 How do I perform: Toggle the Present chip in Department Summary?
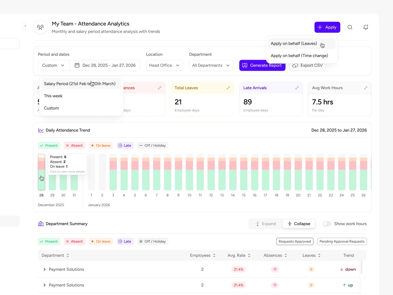tap(49, 241)
